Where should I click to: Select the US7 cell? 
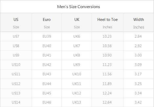[16, 37]
